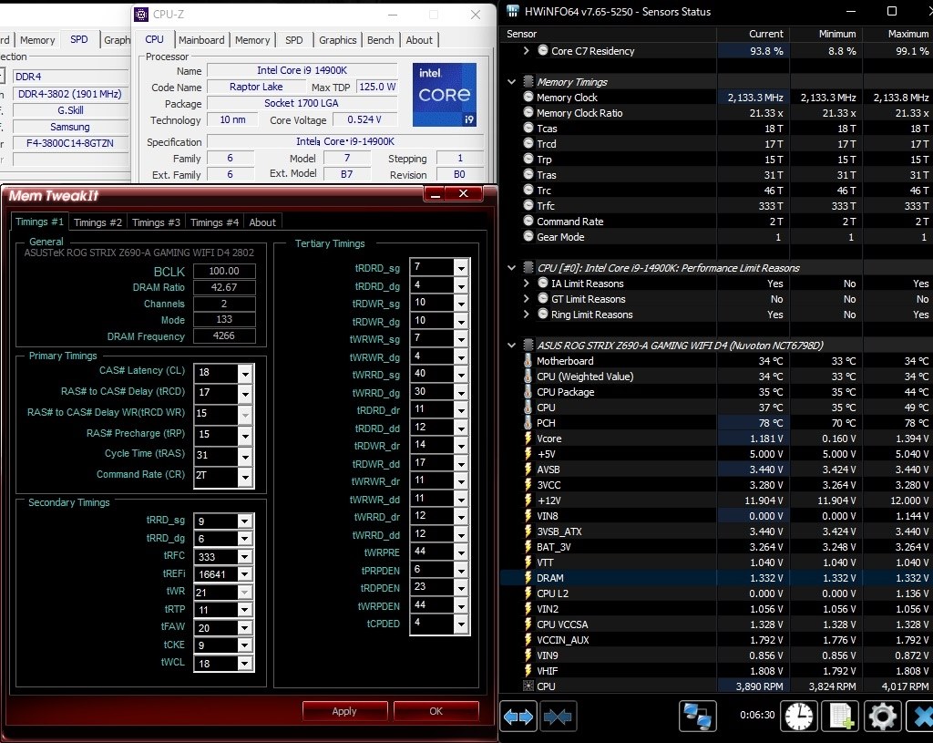Click the HWiNFO expand columns arrows icon
Viewport: 933px width, 743px height.
[x=518, y=717]
